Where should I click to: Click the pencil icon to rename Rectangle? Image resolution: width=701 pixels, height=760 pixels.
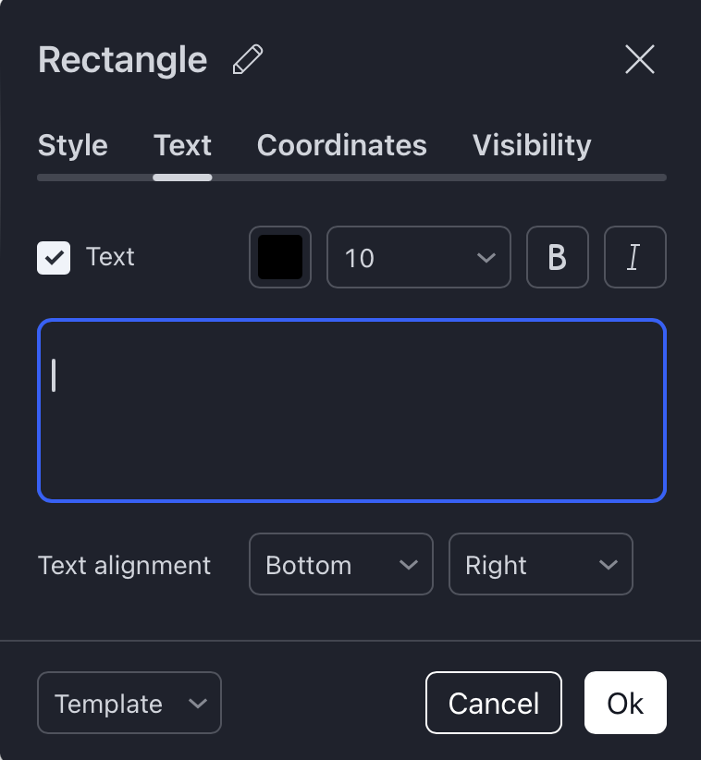248,60
